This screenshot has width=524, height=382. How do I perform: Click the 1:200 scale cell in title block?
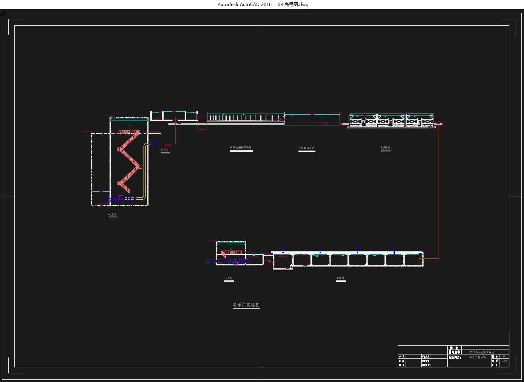[504, 361]
